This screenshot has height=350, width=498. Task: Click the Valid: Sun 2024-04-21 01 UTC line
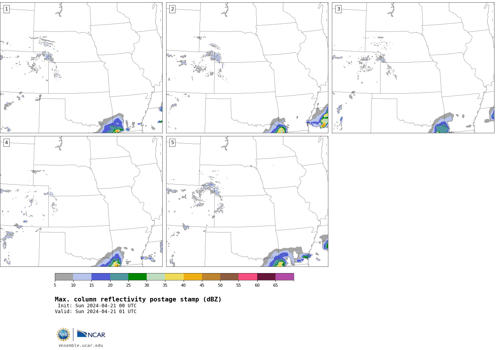(96, 312)
